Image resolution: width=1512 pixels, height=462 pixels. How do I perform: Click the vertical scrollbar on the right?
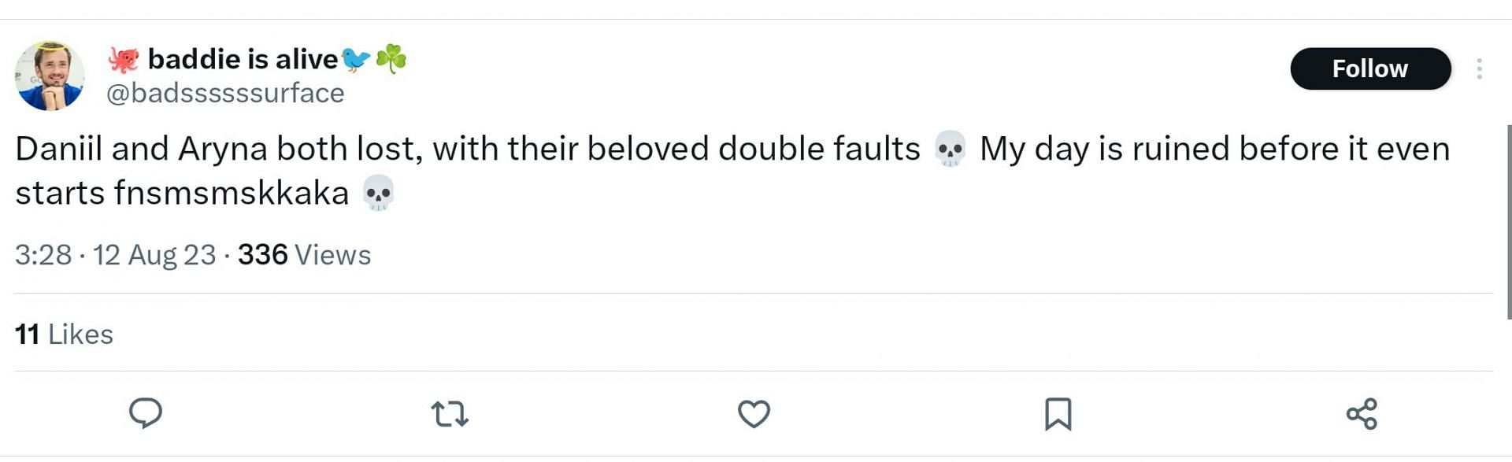1508,220
